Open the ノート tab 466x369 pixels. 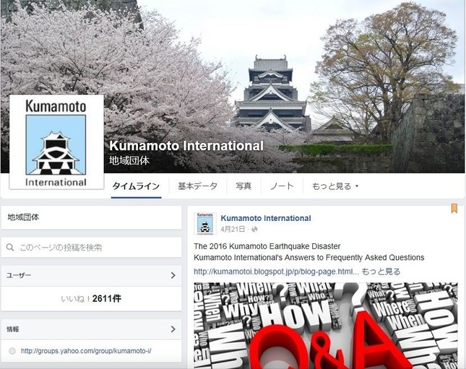click(x=282, y=186)
